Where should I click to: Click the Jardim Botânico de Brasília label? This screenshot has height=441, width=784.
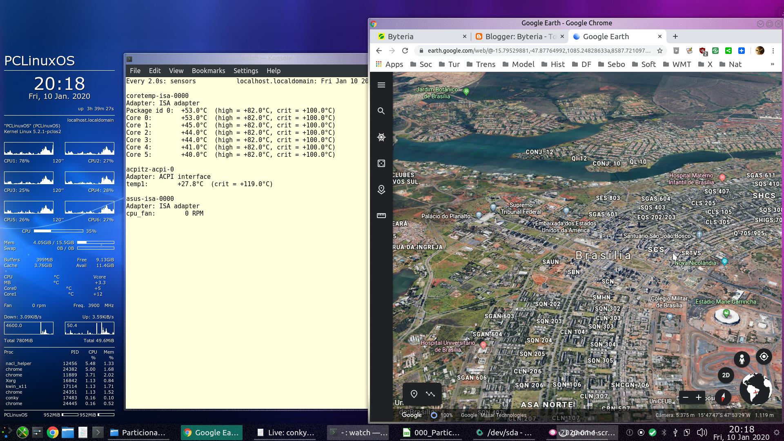[x=437, y=93]
